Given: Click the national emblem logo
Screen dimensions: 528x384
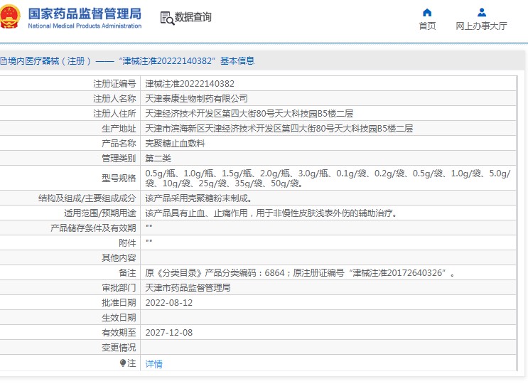Looking at the screenshot, I should pos(9,16).
